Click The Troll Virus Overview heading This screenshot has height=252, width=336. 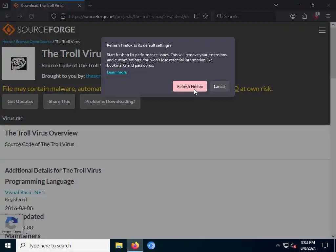41,133
